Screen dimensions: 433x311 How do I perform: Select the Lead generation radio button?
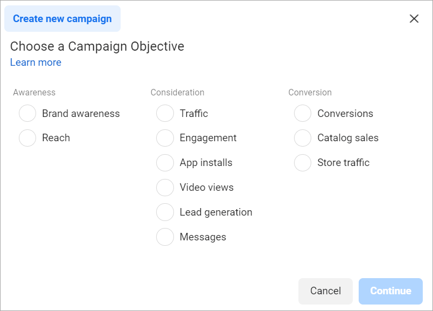coord(165,212)
